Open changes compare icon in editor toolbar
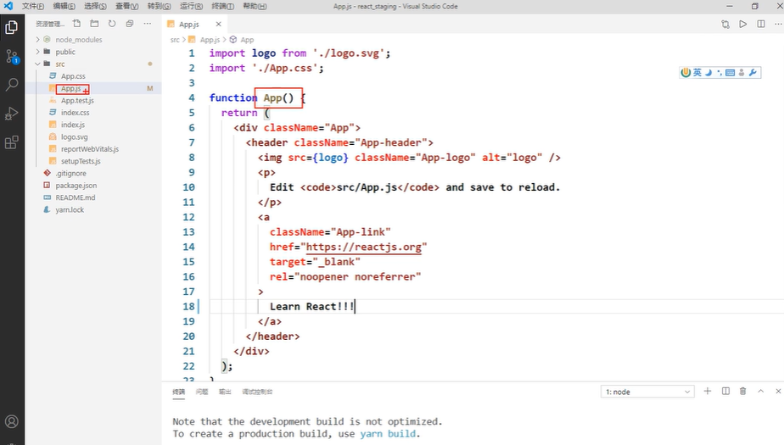The height and width of the screenshot is (445, 784). click(725, 24)
